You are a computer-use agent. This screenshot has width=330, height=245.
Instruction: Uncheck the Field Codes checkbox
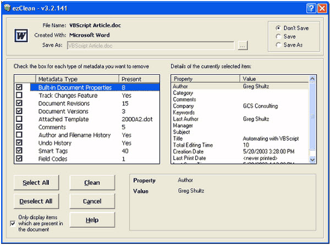click(19, 158)
